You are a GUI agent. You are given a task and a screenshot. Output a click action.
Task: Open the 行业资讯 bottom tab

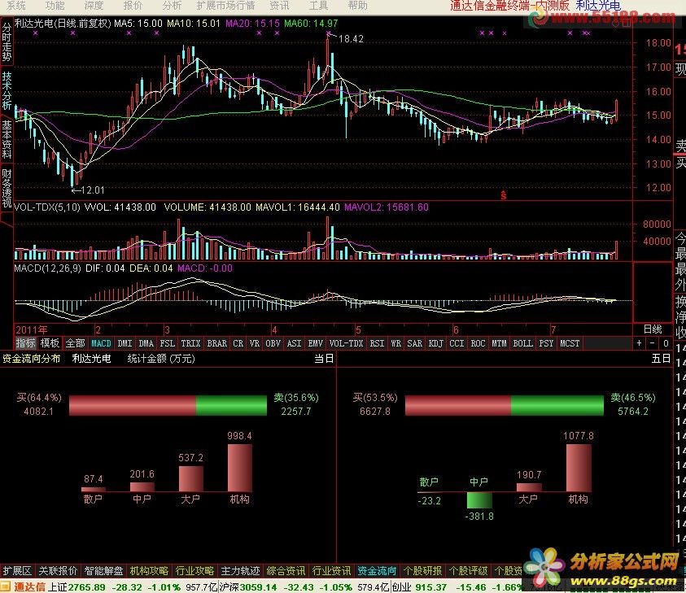(x=331, y=571)
